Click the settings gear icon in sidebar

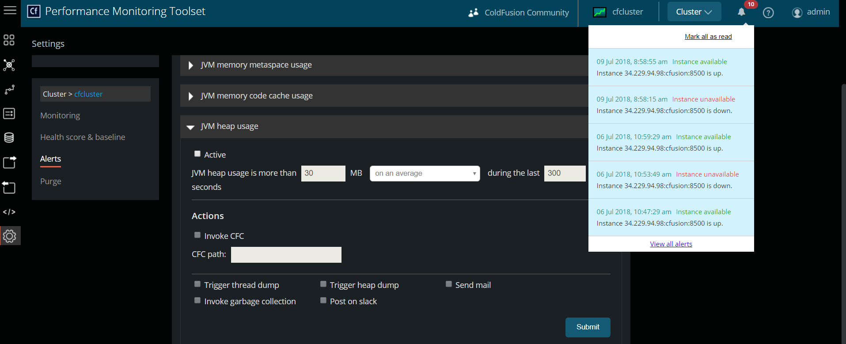[x=10, y=236]
